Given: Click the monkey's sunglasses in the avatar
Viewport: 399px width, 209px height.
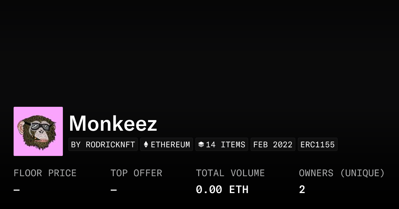Looking at the screenshot, I should pos(41,126).
